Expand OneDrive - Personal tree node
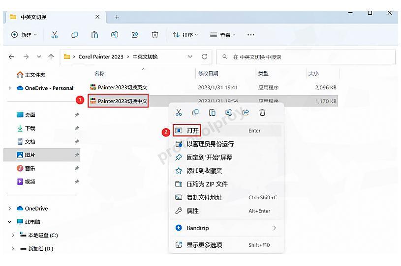 point(10,88)
